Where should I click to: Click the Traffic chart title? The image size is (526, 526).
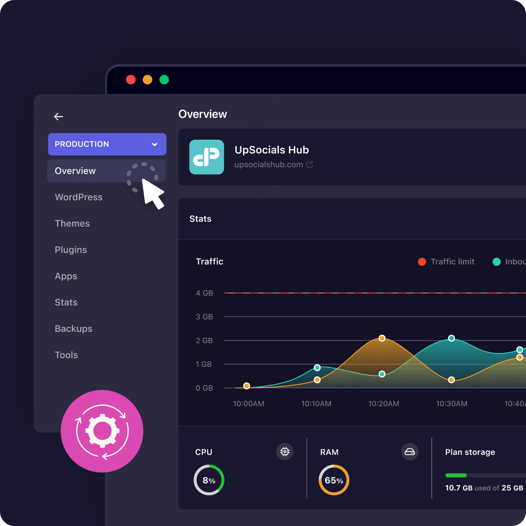click(209, 262)
